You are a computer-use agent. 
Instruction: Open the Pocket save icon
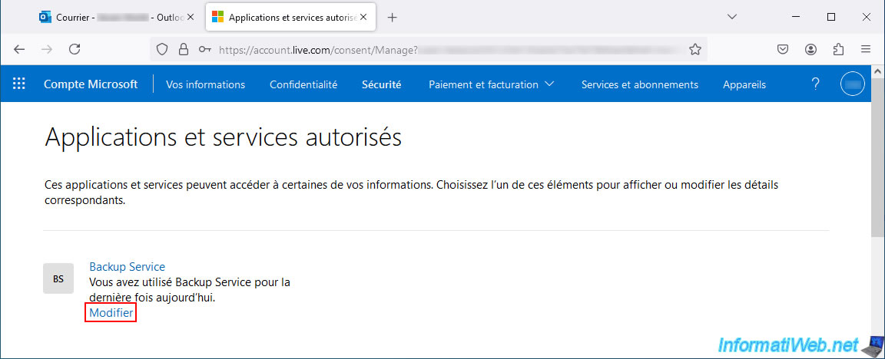click(x=783, y=50)
